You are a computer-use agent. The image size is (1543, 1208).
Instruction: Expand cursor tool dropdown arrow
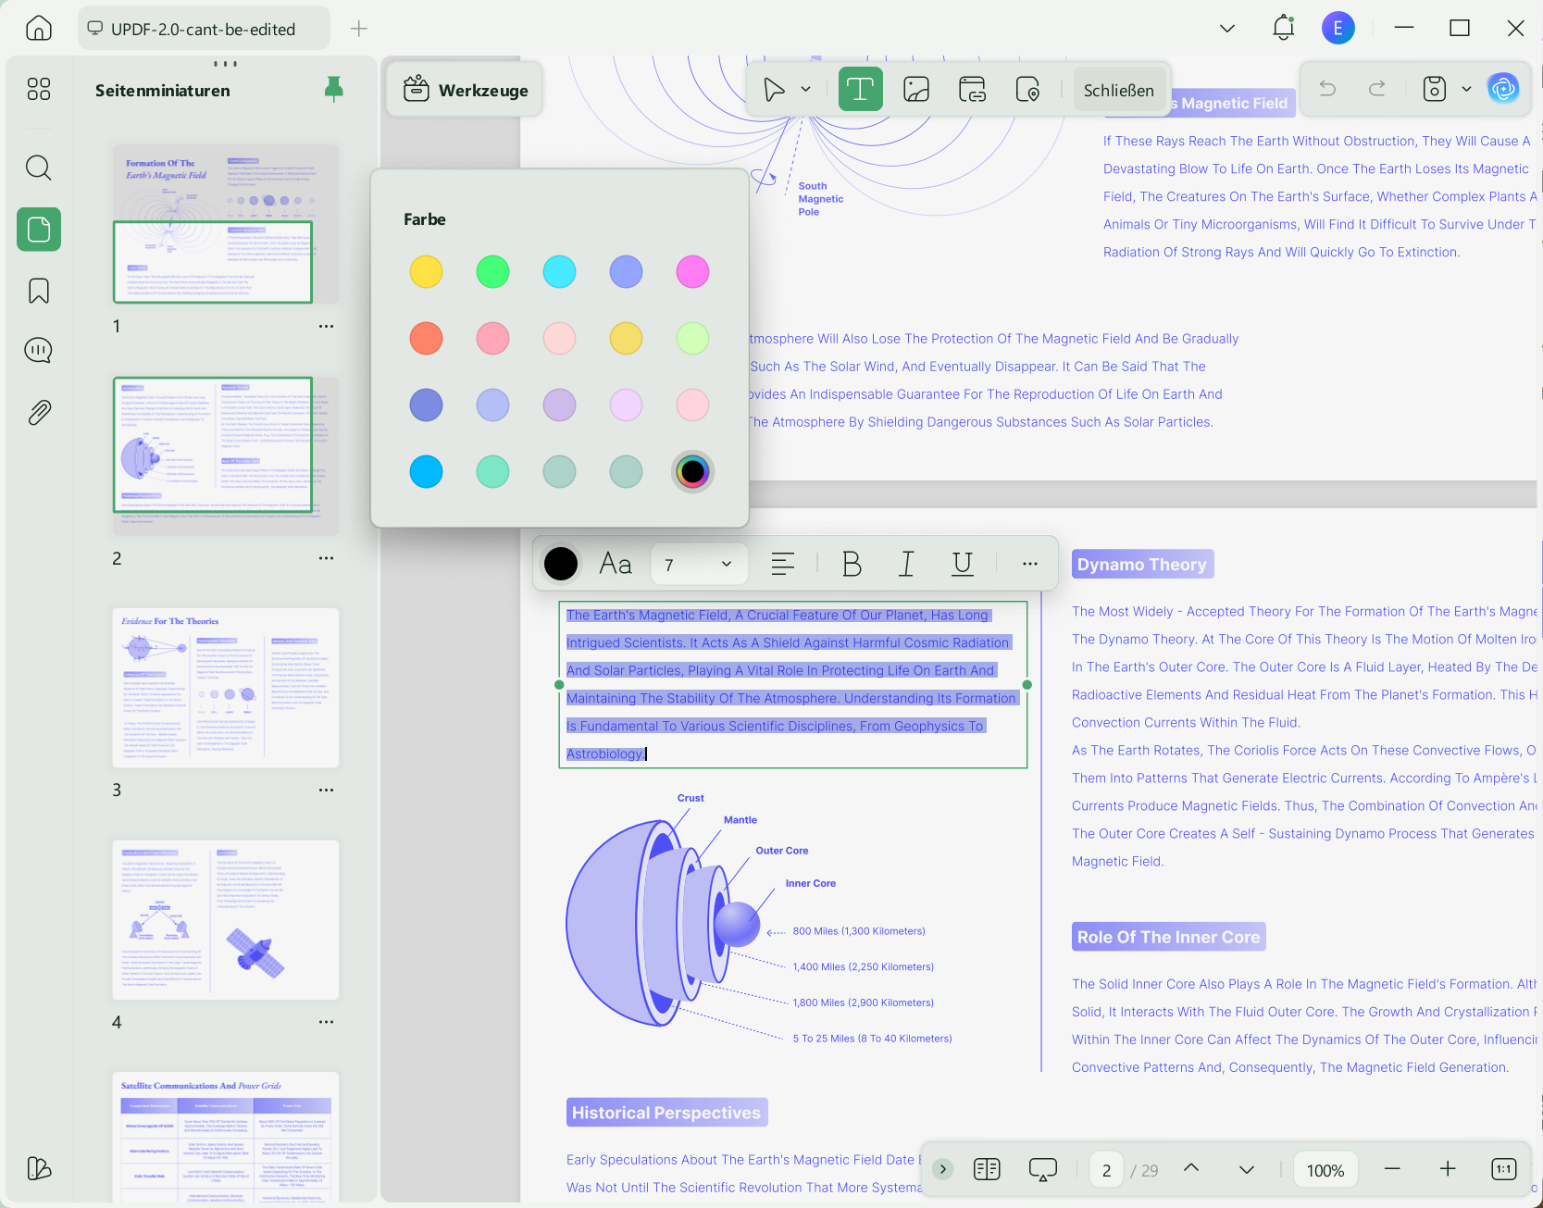tap(805, 90)
